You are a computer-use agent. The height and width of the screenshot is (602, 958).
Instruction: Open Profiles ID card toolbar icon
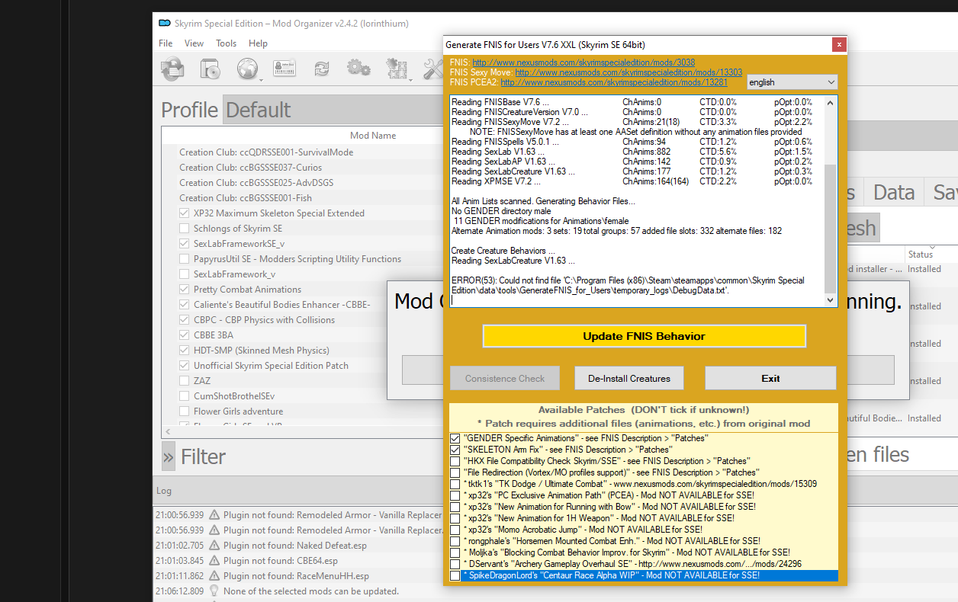(x=285, y=69)
